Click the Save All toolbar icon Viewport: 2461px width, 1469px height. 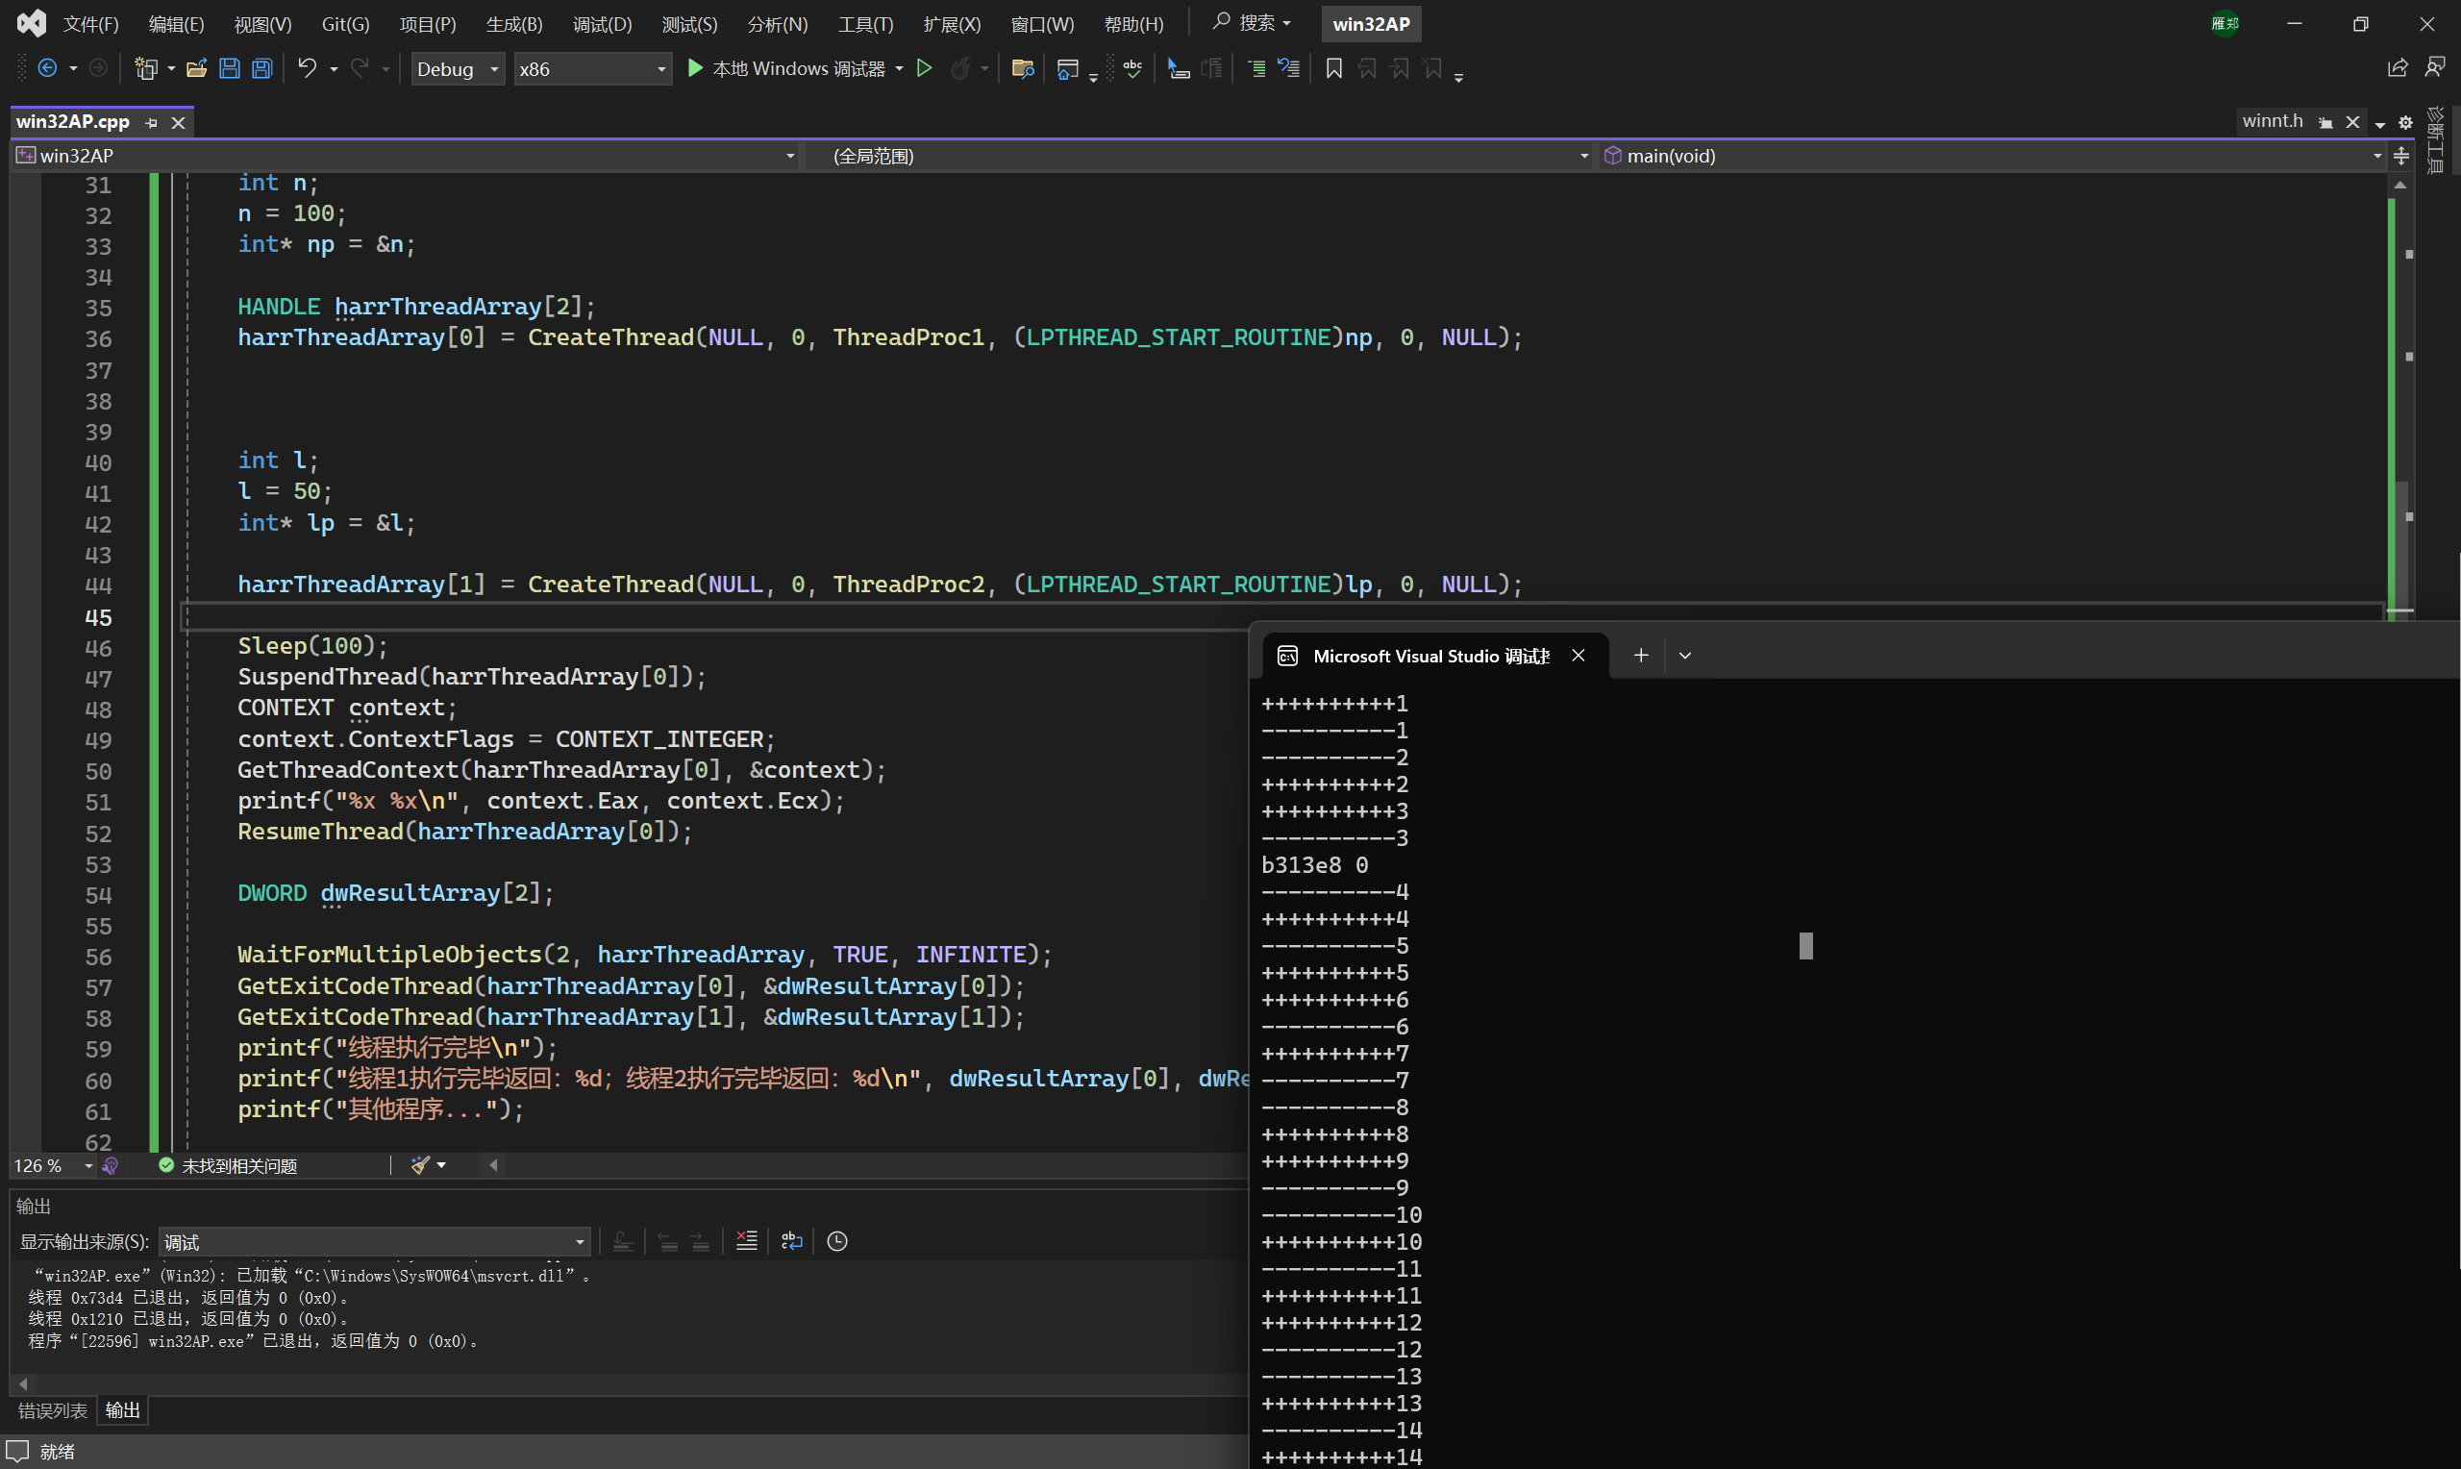coord(262,68)
